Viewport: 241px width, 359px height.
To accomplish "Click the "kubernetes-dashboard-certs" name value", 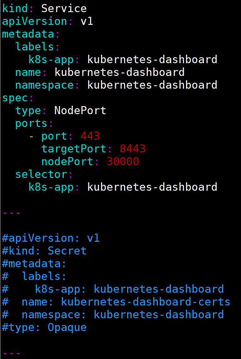I will pos(145,302).
